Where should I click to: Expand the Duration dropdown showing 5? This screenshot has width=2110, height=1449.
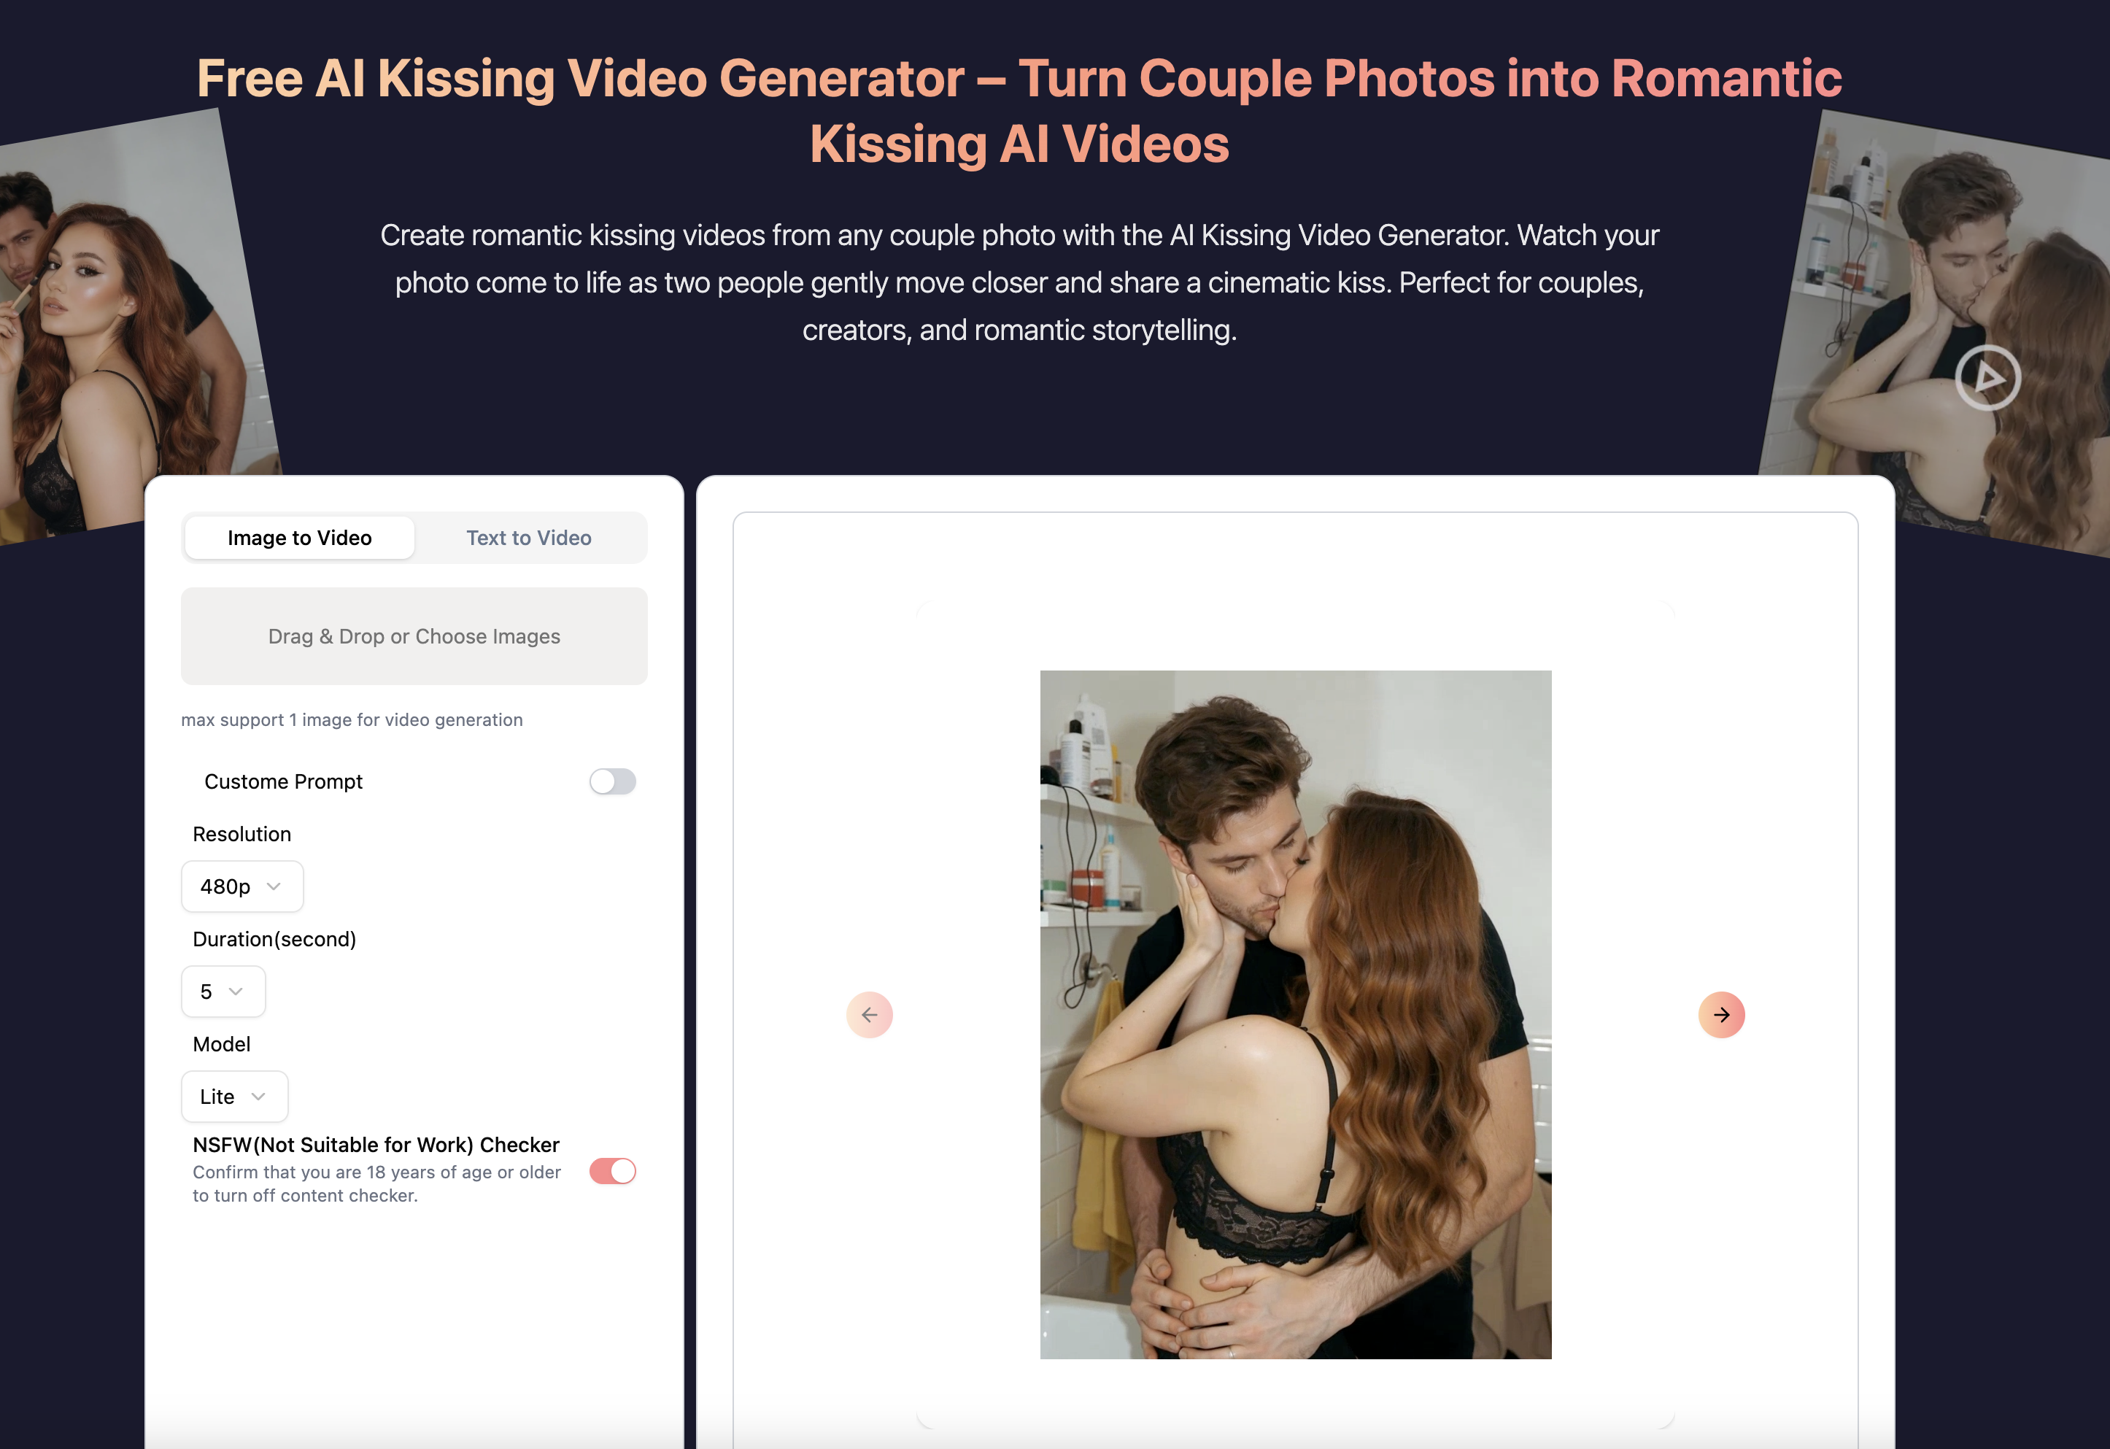click(223, 992)
